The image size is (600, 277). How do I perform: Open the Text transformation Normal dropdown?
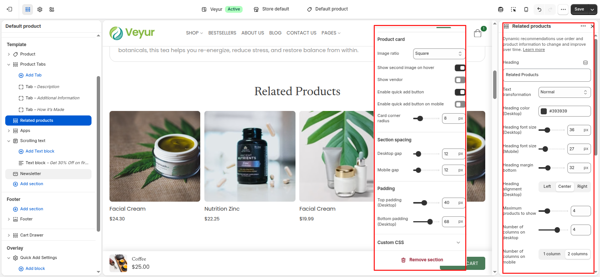coord(564,92)
